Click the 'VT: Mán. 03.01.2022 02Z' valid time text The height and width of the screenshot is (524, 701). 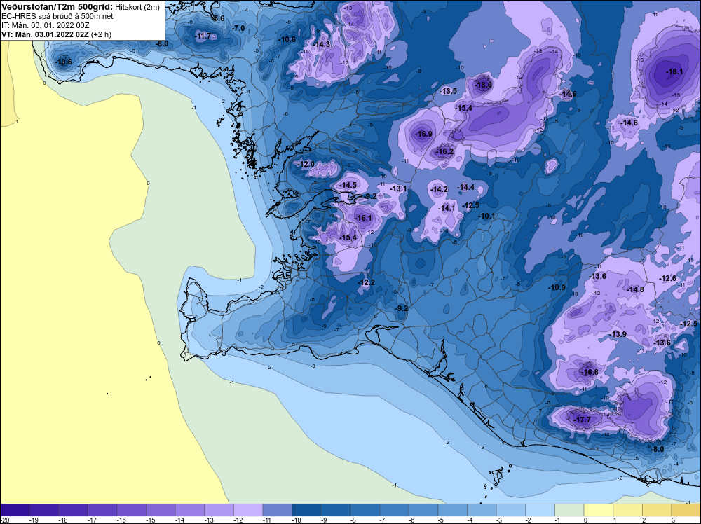pyautogui.click(x=45, y=34)
